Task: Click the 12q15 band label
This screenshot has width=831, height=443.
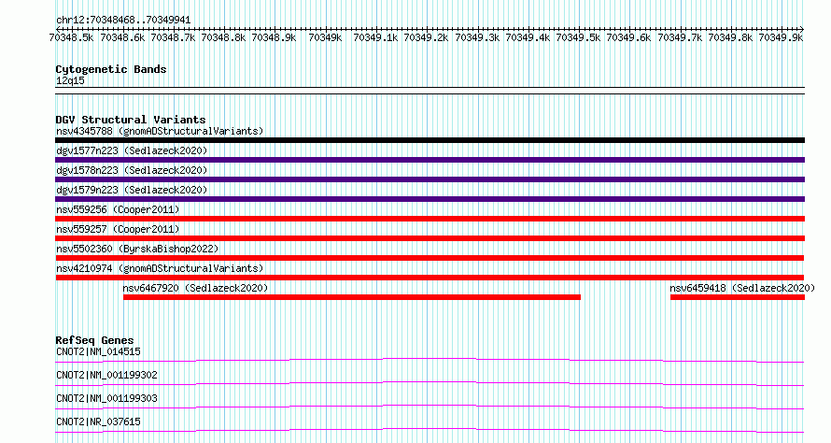Action: pyautogui.click(x=70, y=80)
